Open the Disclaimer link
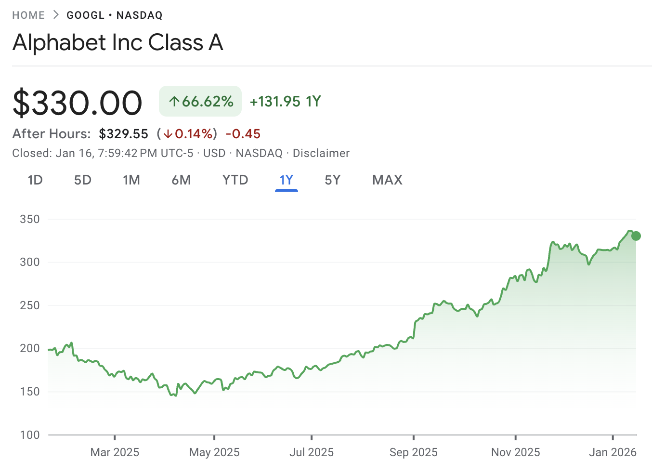 321,153
